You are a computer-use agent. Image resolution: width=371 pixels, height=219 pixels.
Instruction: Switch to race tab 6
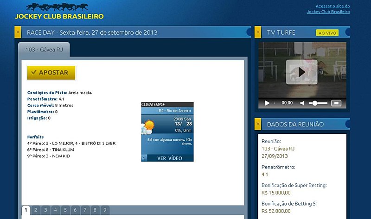point(75,210)
